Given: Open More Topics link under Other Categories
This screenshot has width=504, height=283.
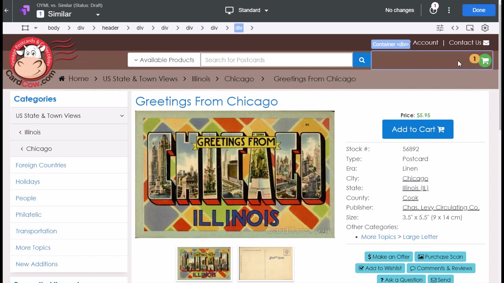Looking at the screenshot, I should tap(378, 237).
